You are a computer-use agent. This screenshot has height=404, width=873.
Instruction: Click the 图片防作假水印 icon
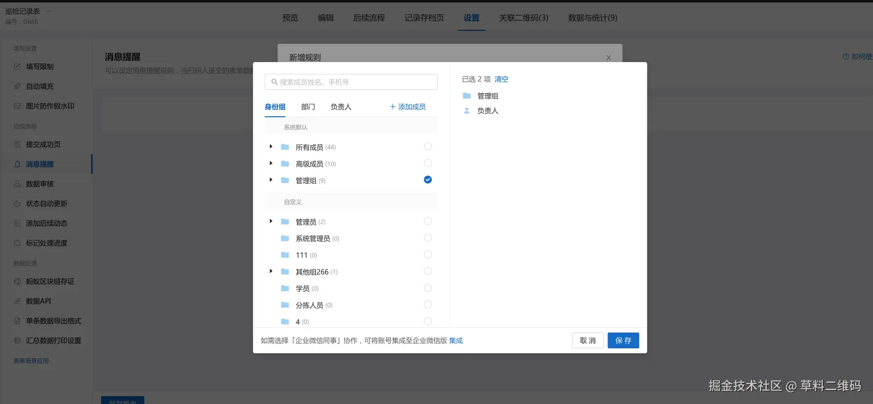pyautogui.click(x=17, y=106)
